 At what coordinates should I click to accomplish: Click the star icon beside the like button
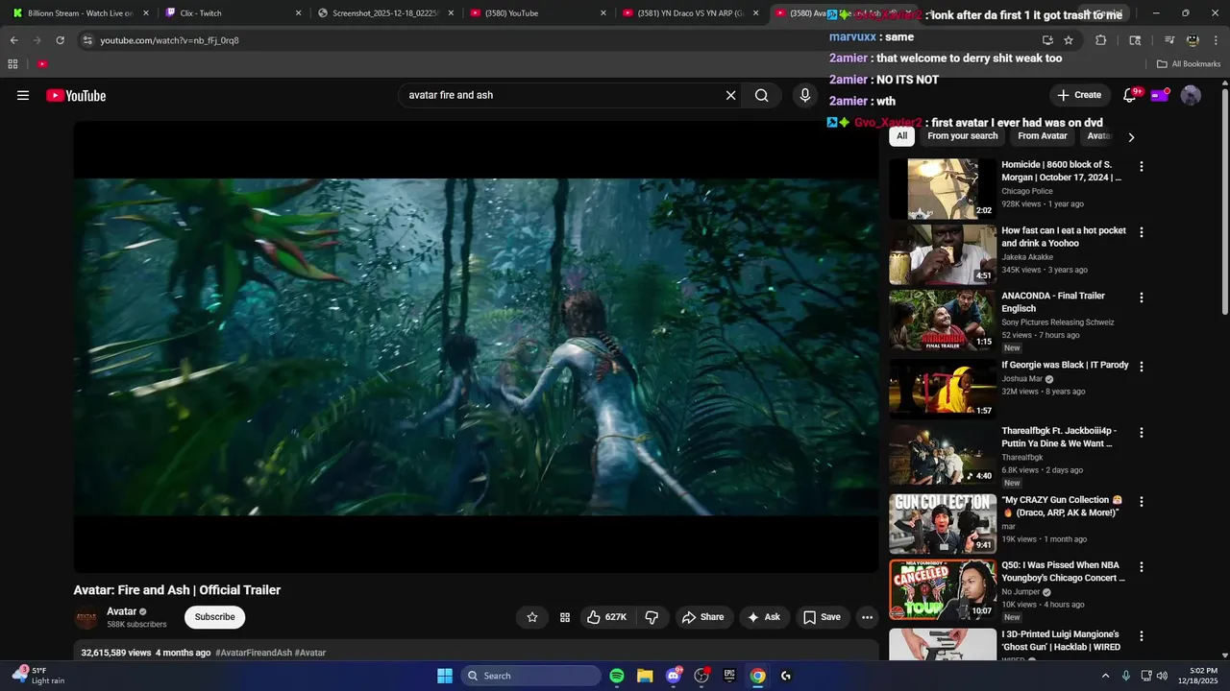532,617
